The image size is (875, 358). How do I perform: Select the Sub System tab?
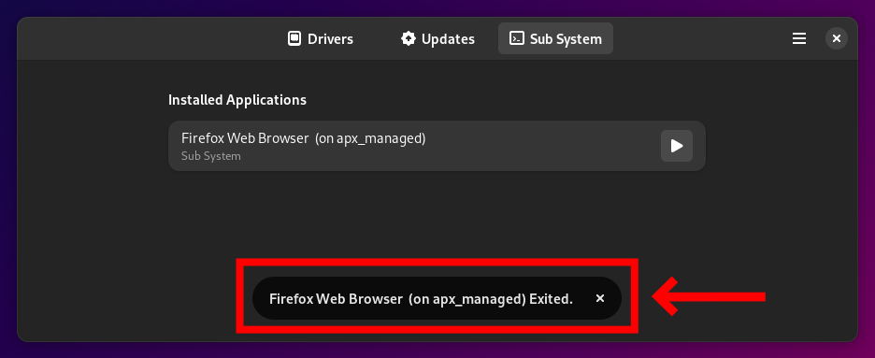tap(555, 38)
